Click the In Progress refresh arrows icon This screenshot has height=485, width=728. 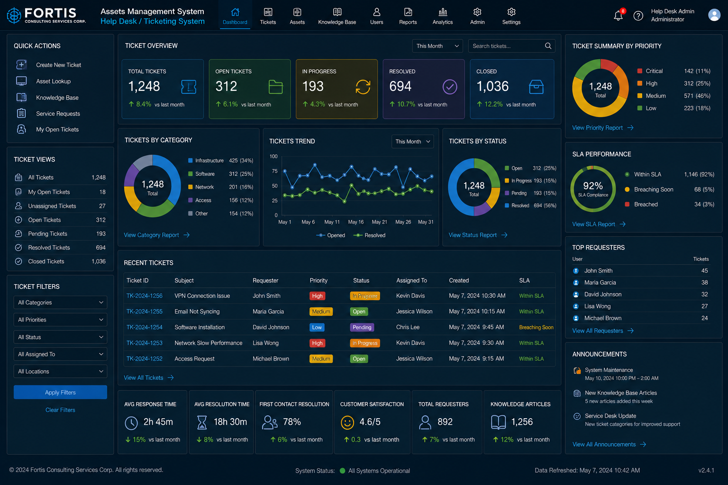click(x=363, y=87)
